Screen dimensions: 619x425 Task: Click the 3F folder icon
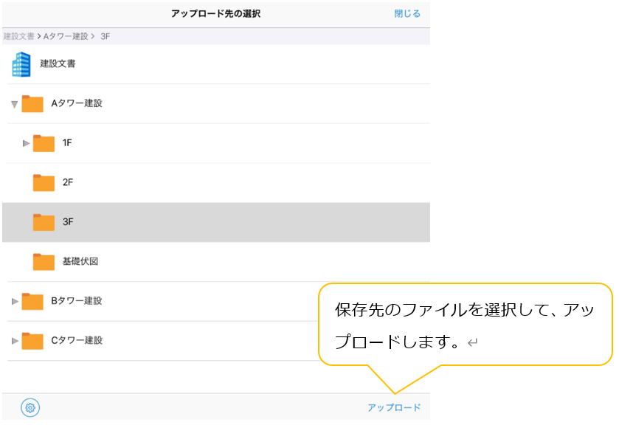point(44,222)
